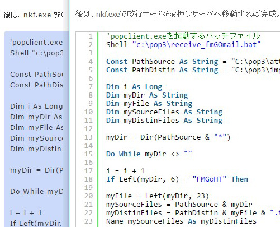The height and width of the screenshot is (227, 280).
Task: Select 'Dim myDir As String' on numbered line 8
Action: click(x=147, y=95)
